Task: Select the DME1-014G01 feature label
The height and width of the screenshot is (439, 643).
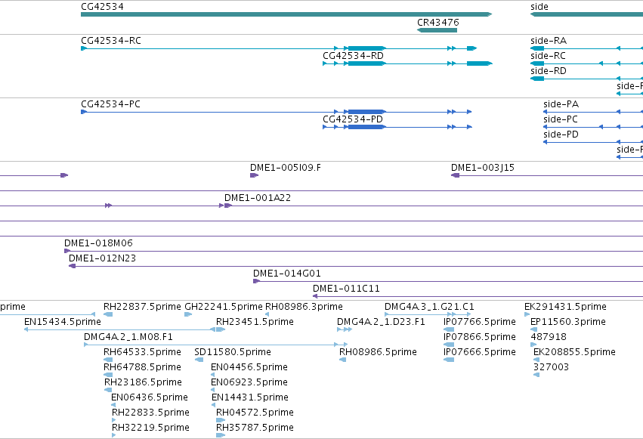Action: pyautogui.click(x=286, y=274)
